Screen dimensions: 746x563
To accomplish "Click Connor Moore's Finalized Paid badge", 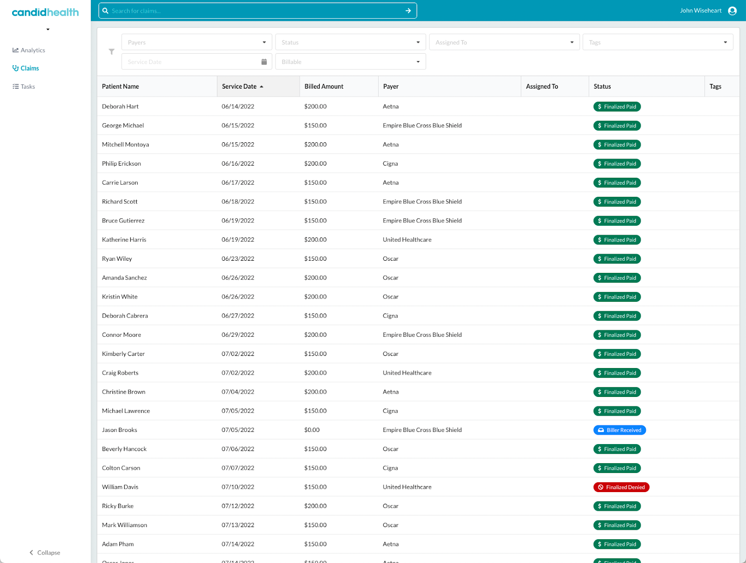I will click(617, 335).
